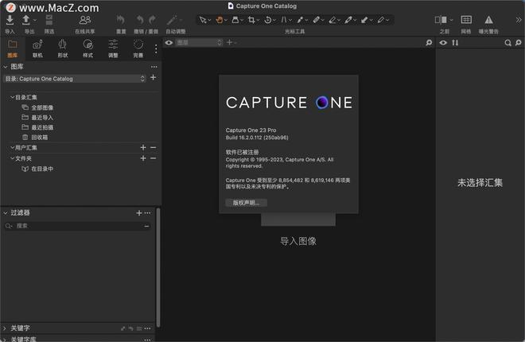Select the Rotate/Straighten cursor tool

click(x=267, y=20)
